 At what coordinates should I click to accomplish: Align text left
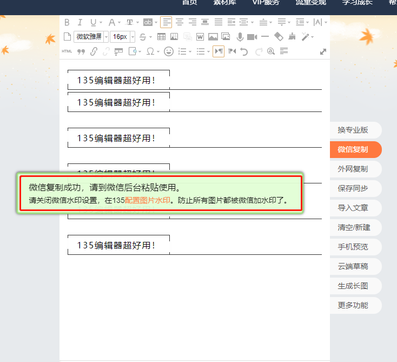click(x=167, y=22)
